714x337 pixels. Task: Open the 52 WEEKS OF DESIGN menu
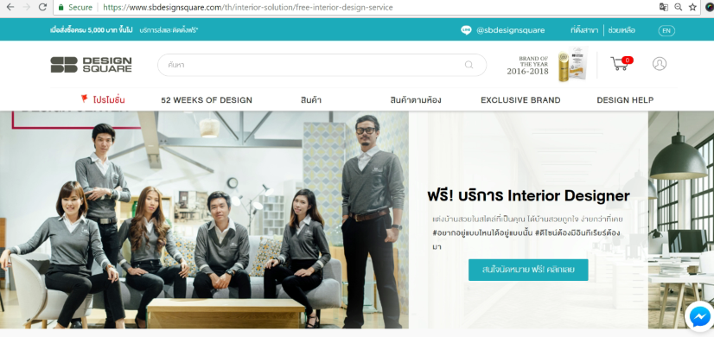coord(207,100)
